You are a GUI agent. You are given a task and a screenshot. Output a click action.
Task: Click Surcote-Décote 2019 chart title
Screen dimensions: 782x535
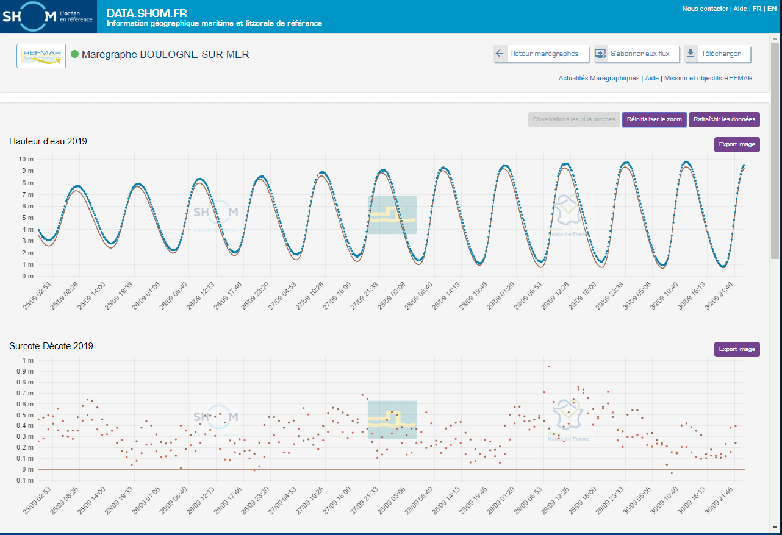pos(51,346)
